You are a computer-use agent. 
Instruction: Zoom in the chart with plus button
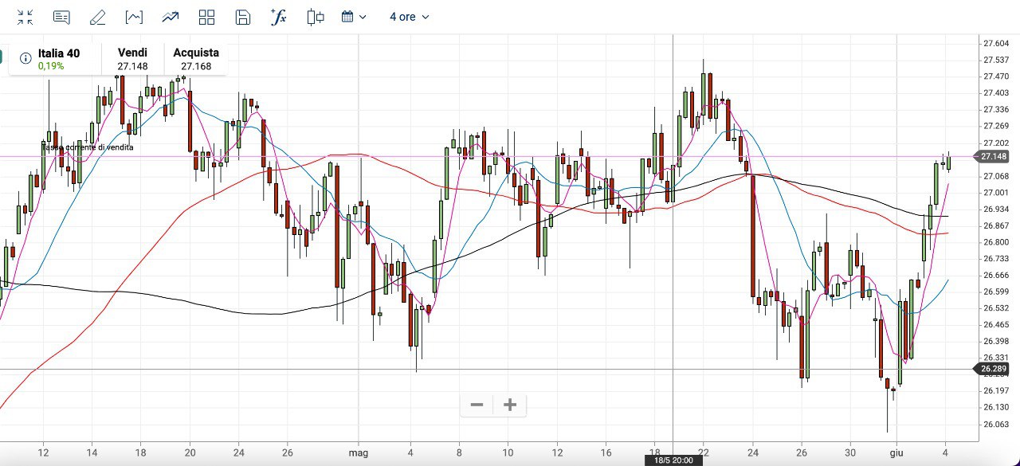pyautogui.click(x=510, y=405)
